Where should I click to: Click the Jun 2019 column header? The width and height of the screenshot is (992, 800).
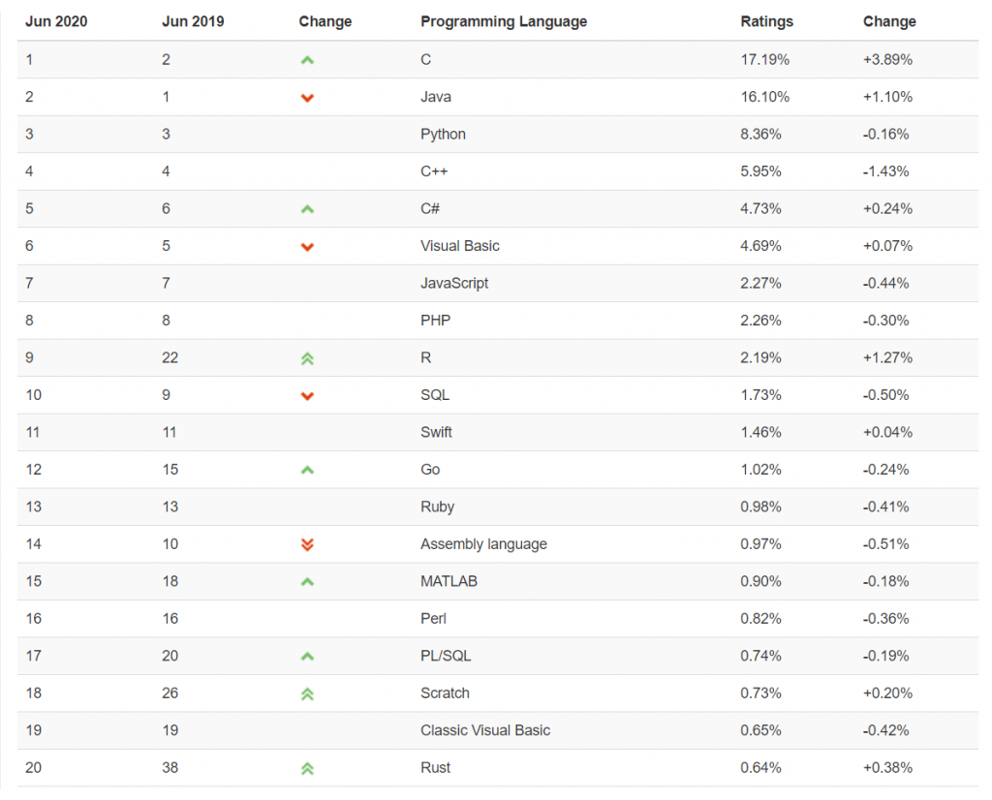(193, 21)
